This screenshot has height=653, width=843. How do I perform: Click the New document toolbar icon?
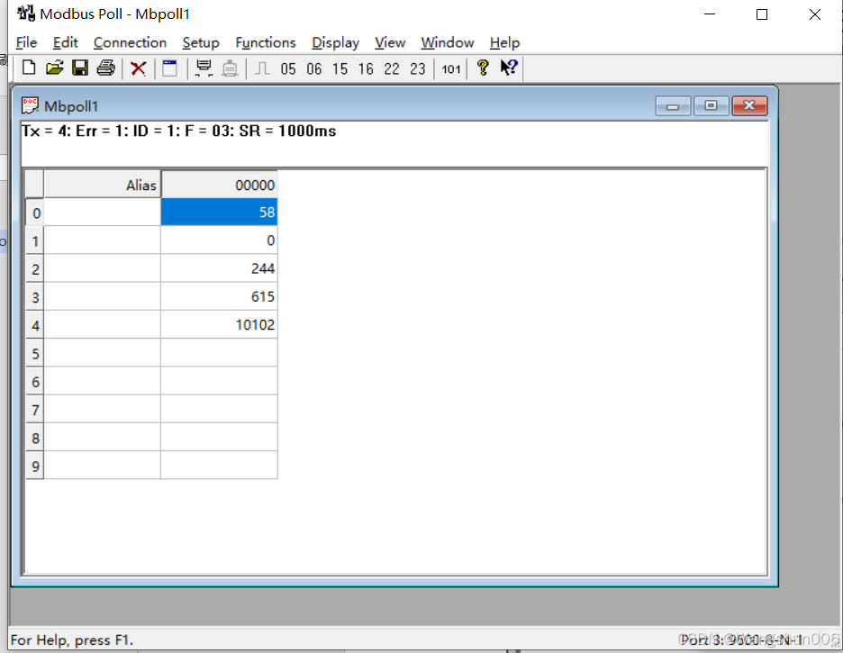(x=29, y=68)
